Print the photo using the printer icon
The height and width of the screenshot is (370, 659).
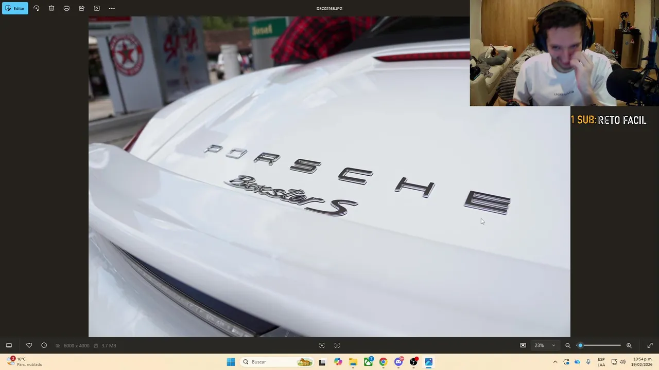66,8
